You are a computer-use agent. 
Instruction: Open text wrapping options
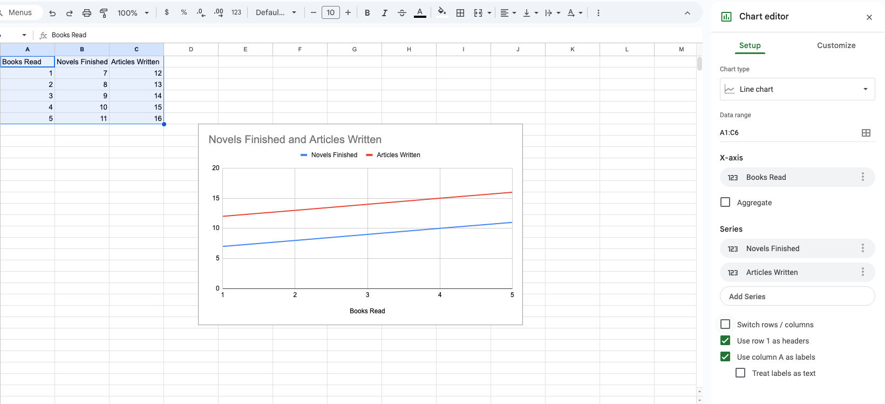[x=553, y=13]
